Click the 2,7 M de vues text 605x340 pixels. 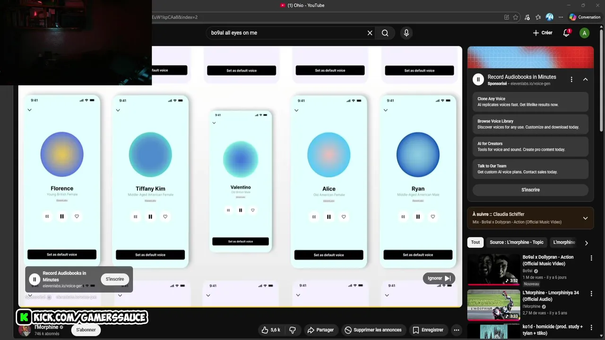click(535, 313)
